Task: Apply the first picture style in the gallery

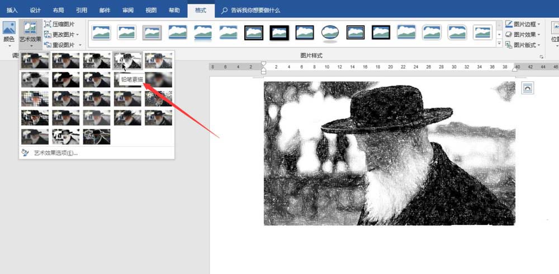Action: pyautogui.click(x=101, y=32)
